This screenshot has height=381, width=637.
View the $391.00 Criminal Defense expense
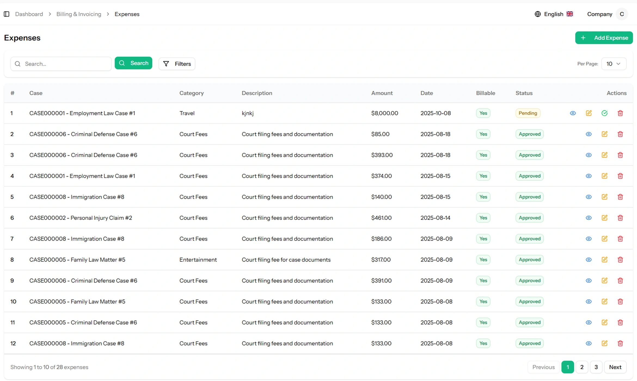pos(589,281)
